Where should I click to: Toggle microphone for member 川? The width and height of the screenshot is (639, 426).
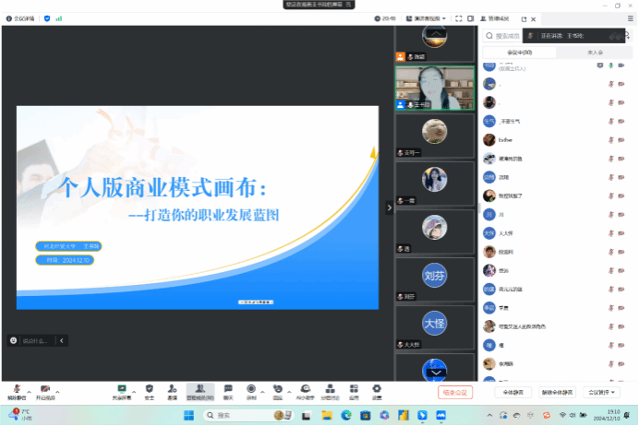point(611,215)
